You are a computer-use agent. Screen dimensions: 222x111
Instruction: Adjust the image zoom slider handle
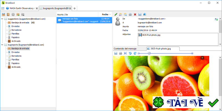[149, 53]
